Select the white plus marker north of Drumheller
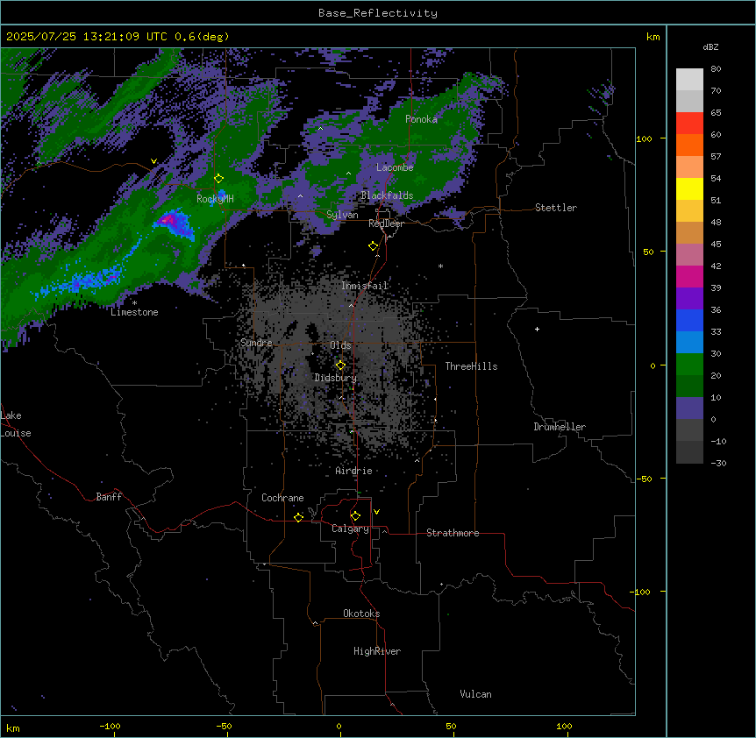The width and height of the screenshot is (756, 738). click(x=537, y=329)
